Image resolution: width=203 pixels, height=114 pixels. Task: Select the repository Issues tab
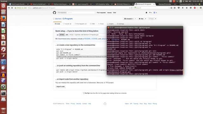pyautogui.click(x=67, y=24)
